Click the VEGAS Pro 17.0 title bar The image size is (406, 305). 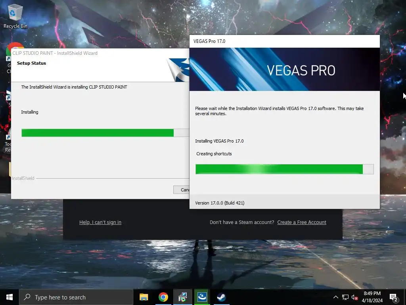pos(285,41)
